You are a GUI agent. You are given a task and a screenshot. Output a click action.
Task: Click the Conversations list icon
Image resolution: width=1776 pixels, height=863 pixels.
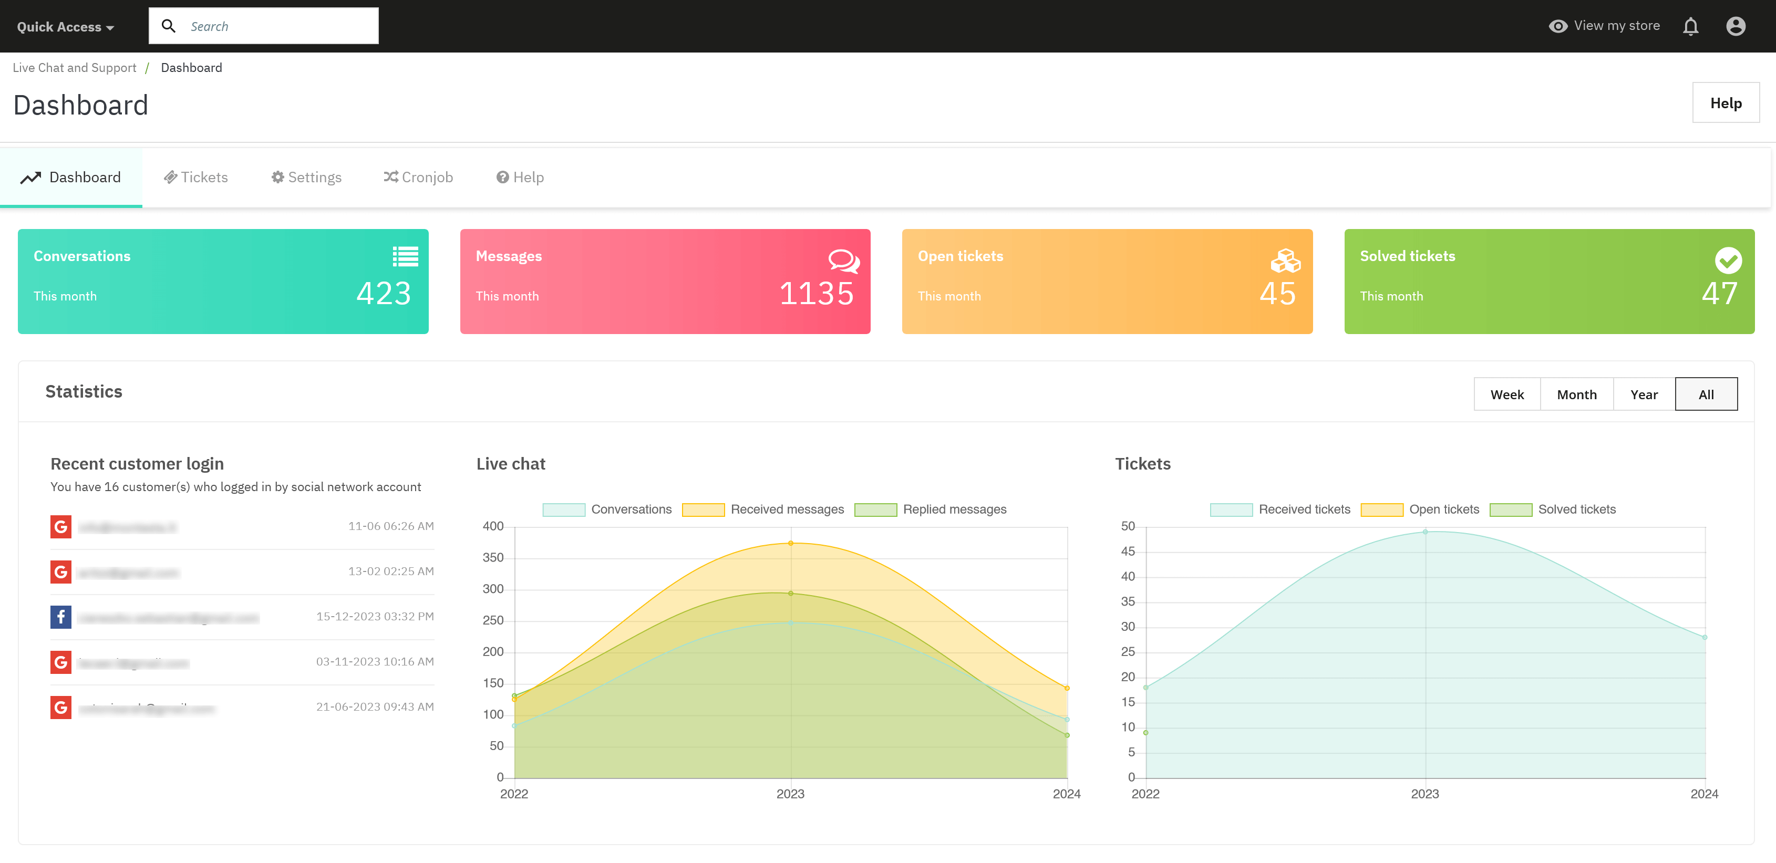pos(406,256)
